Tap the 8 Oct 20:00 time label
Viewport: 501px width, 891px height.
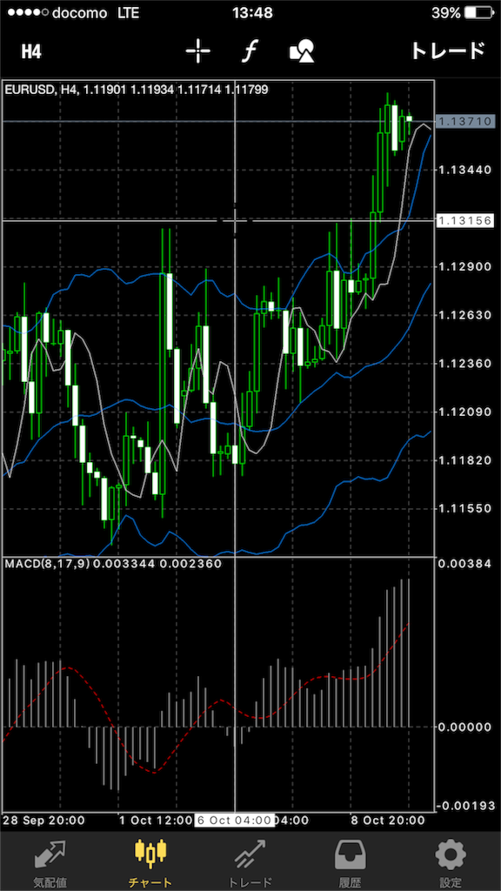(x=388, y=820)
